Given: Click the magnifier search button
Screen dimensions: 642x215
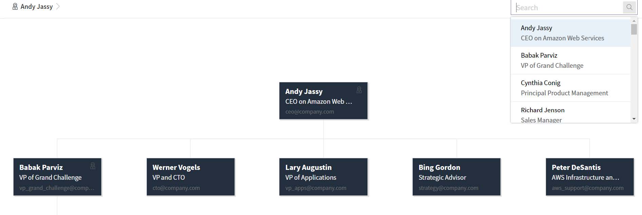Looking at the screenshot, I should tap(629, 7).
